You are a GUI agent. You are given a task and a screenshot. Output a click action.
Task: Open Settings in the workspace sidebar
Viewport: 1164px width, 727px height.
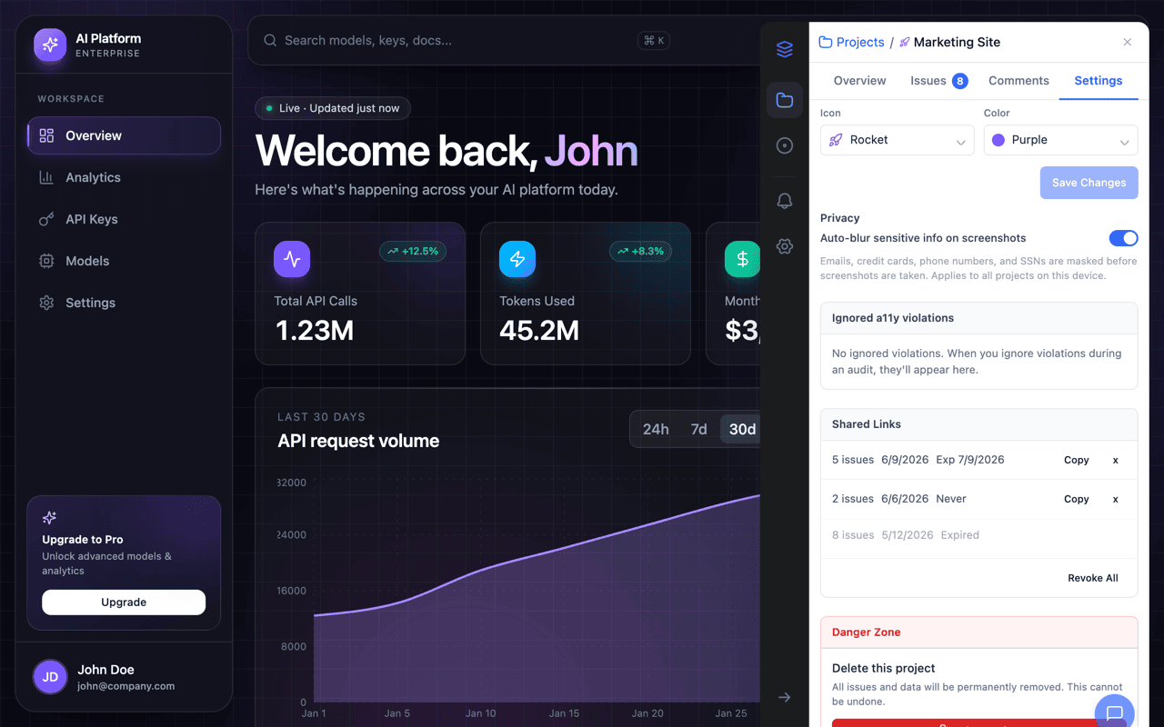[124, 303]
